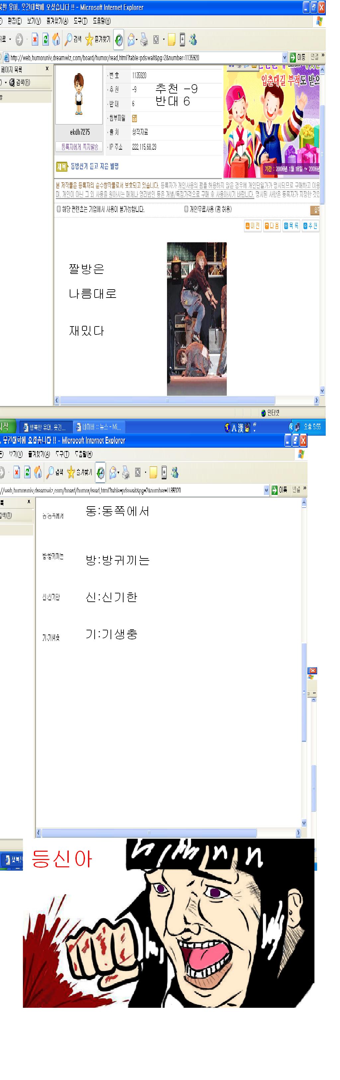Screen dimensions: 340x1080
Task: Click the Print icon in the lower browser window
Action: pyautogui.click(x=126, y=473)
